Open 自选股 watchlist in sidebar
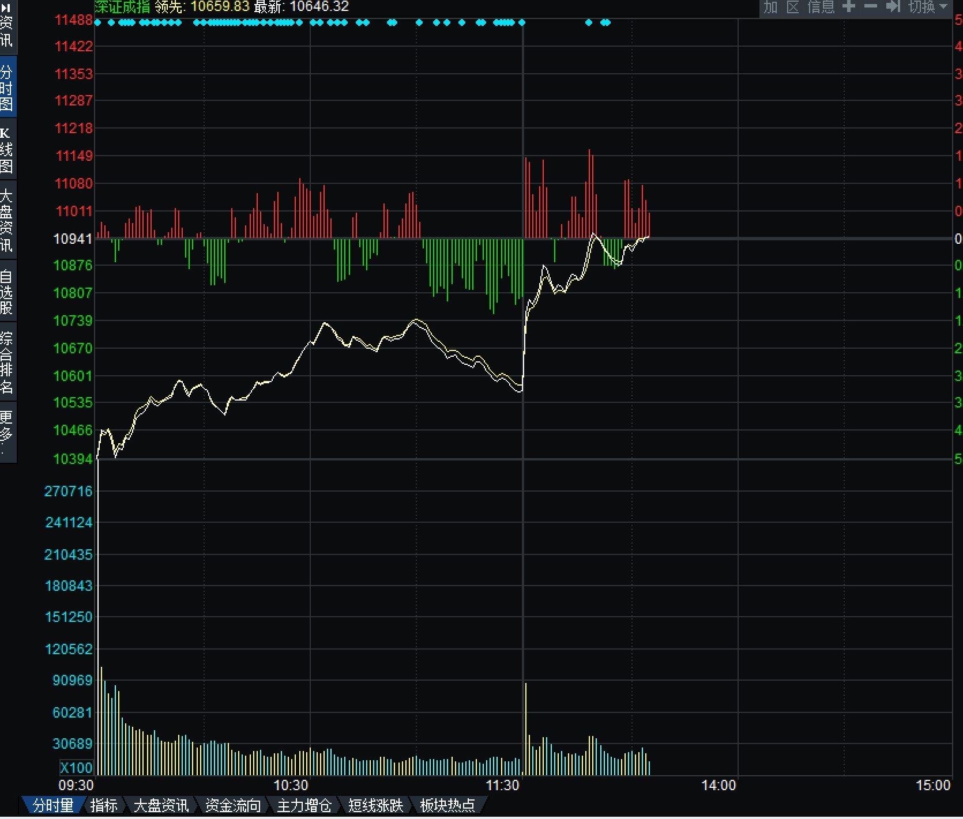Screen dimensions: 963x819 click(x=6, y=292)
